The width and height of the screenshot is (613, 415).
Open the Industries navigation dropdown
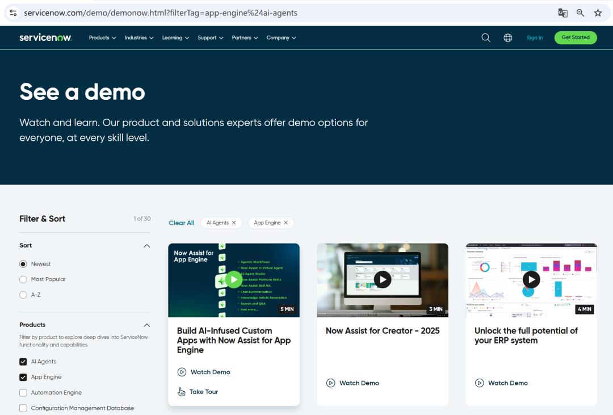139,37
